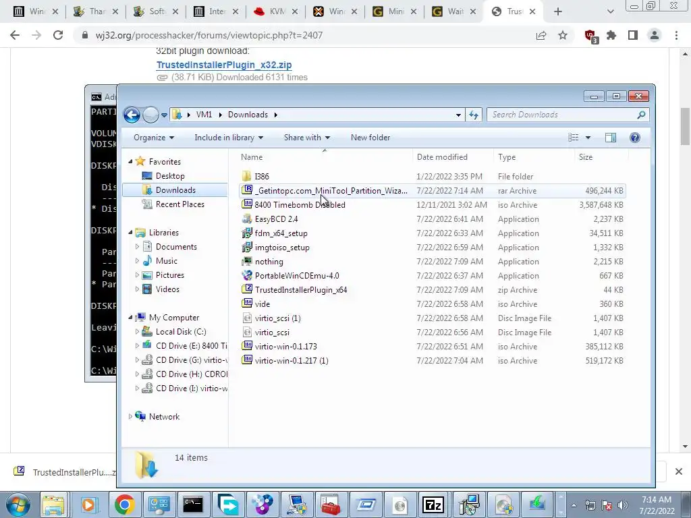
Task: Click Windows Start orb
Action: tap(18, 505)
